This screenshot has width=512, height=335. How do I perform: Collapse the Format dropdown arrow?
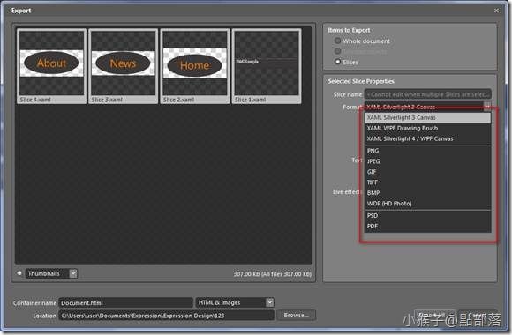point(487,106)
